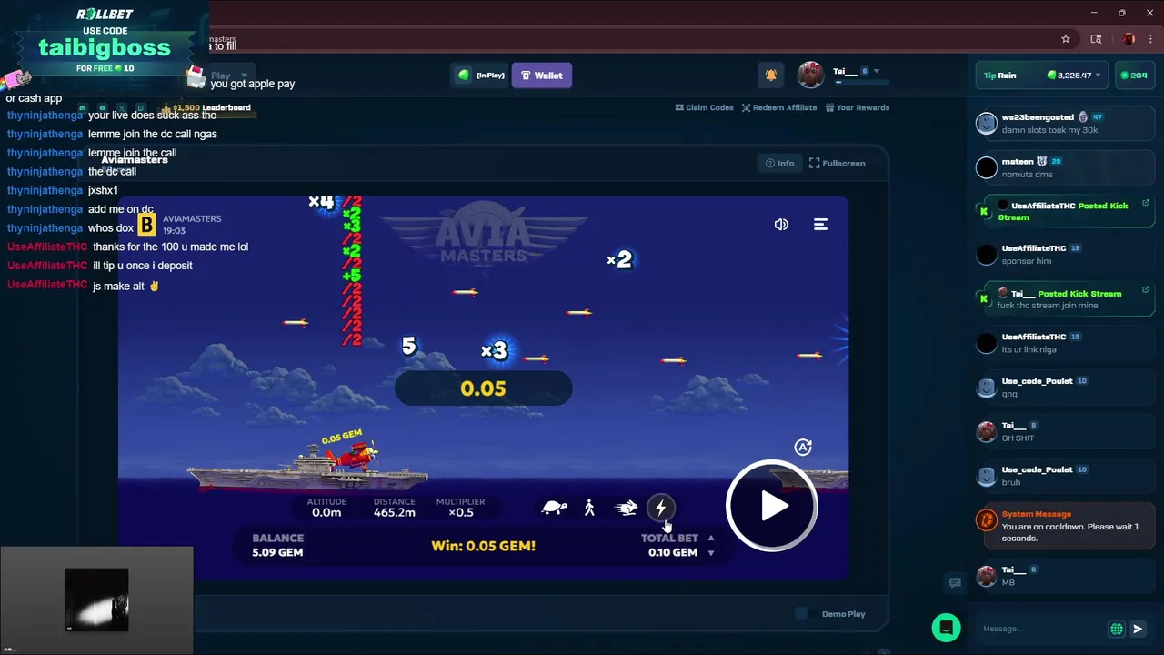Click the ×2 multiplier bubble in the sky
Screen dimensions: 1164x655
point(619,260)
